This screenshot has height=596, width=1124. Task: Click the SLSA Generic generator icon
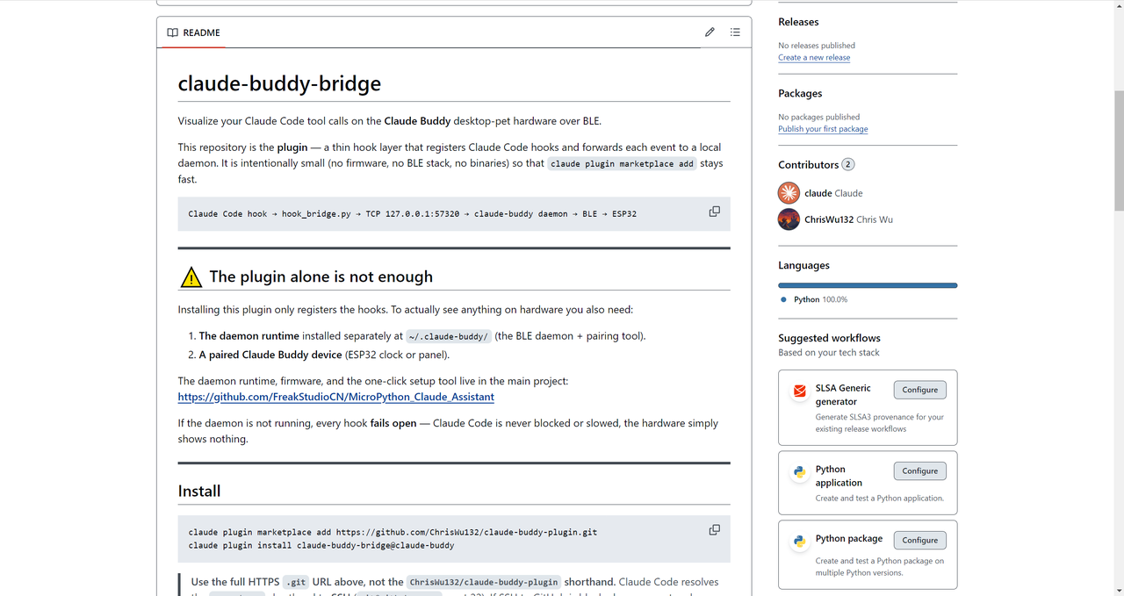tap(800, 391)
